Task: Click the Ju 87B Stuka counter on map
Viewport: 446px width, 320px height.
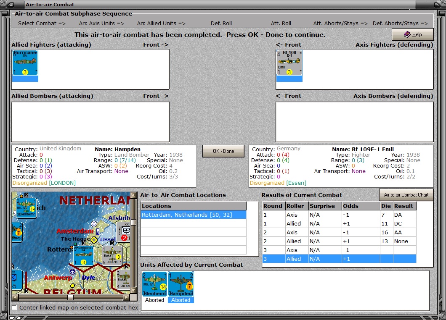Action: point(112,256)
